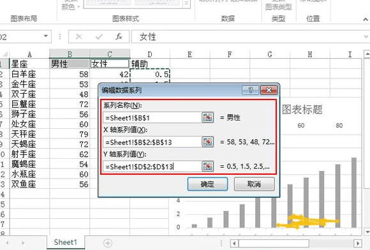Click cell containing 双鱼座
Image resolution: width=370 pixels, height=250 pixels.
(29, 184)
